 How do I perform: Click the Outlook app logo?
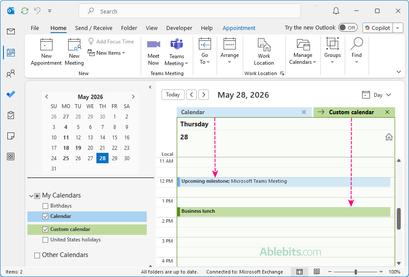tap(11, 11)
